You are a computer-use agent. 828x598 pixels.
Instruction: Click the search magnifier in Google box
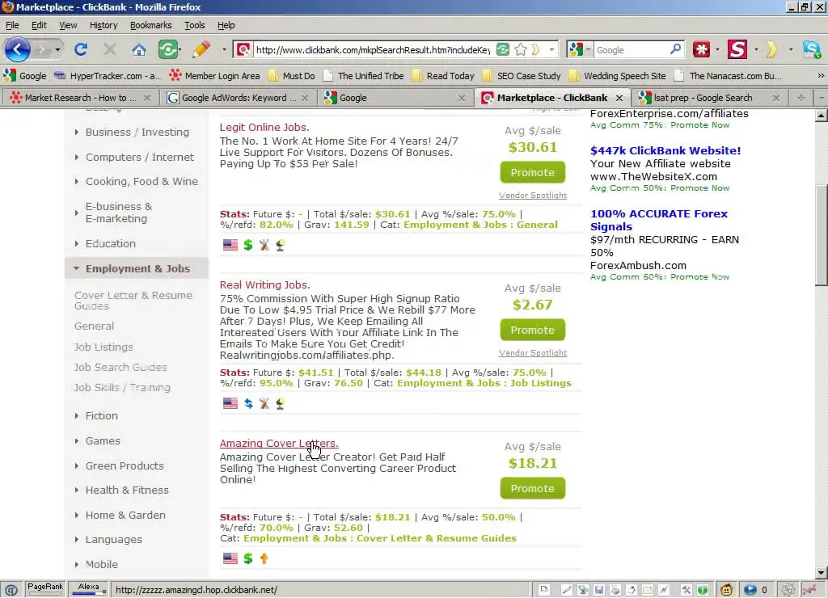(x=675, y=49)
